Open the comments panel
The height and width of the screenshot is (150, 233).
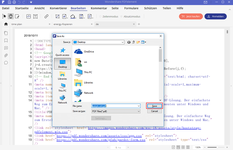6,48
